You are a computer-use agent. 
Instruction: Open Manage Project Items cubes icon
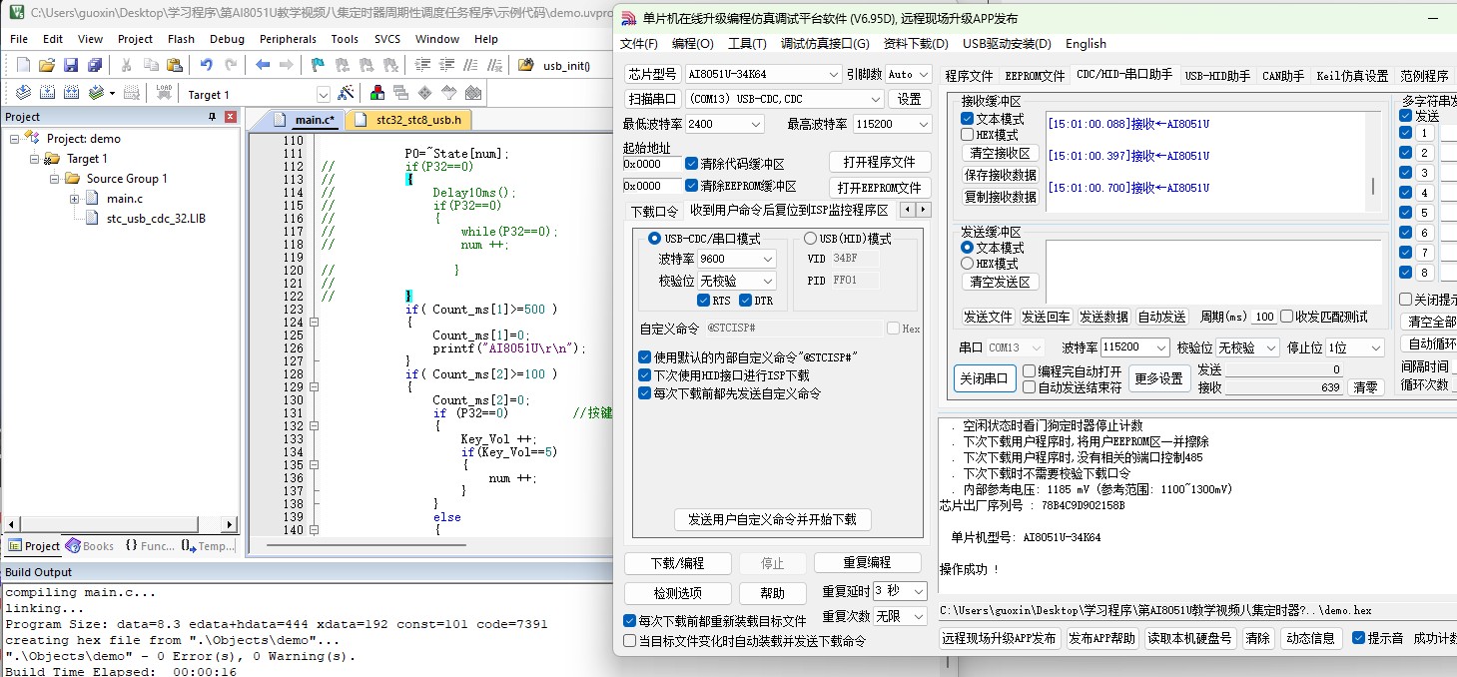(x=377, y=93)
